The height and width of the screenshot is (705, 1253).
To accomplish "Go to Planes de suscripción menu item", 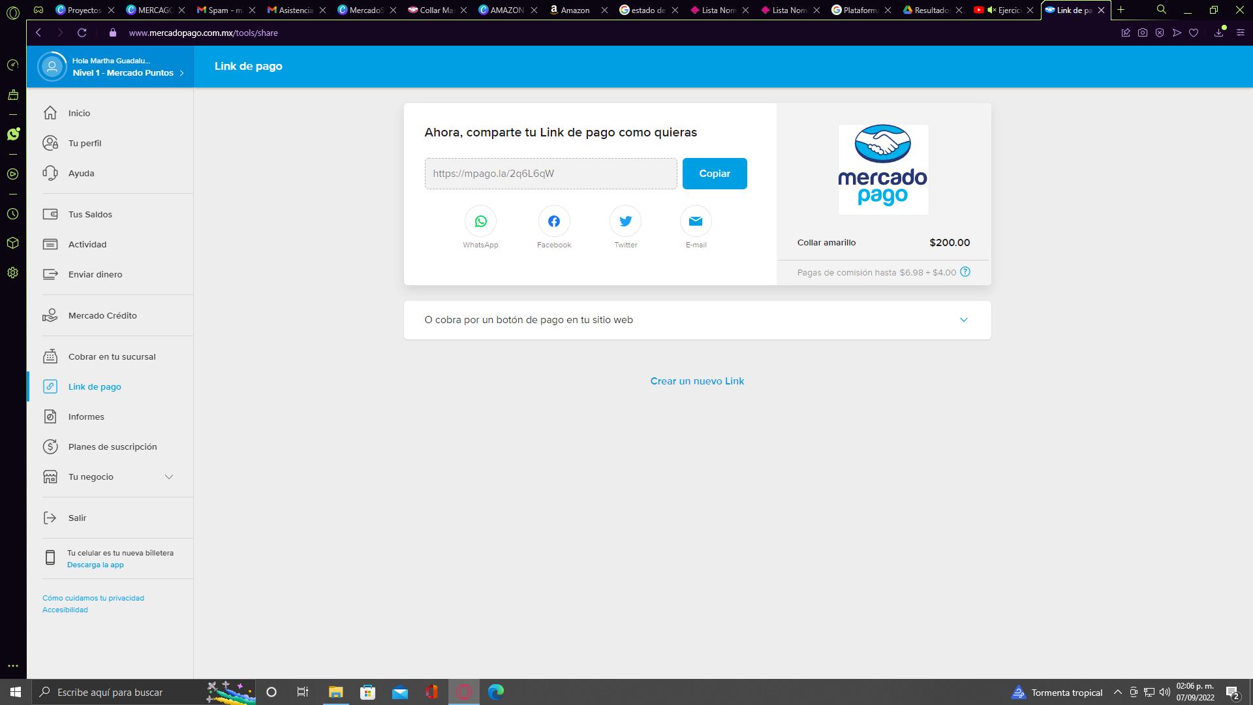I will tap(112, 446).
